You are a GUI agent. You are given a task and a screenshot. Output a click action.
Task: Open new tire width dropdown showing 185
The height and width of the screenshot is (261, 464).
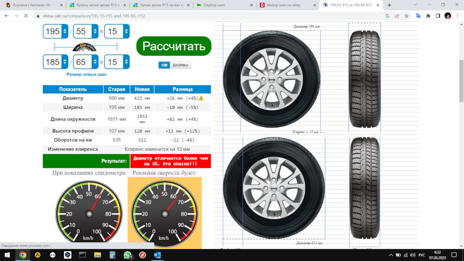click(x=55, y=62)
